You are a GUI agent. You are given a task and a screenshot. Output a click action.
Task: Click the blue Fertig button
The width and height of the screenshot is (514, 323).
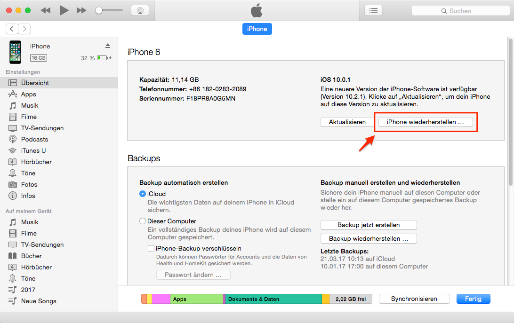pos(474,299)
